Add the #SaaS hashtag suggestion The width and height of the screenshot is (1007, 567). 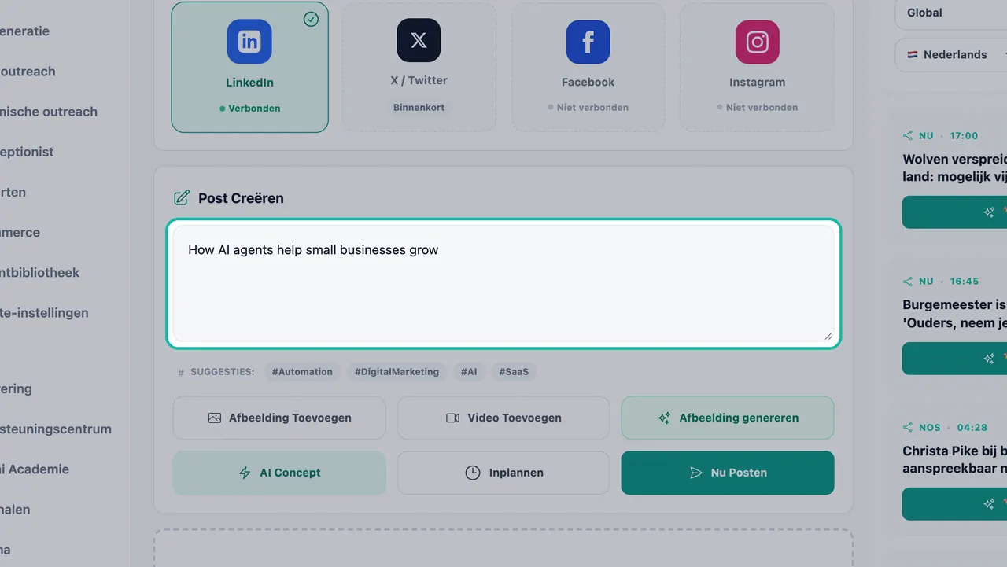514,372
